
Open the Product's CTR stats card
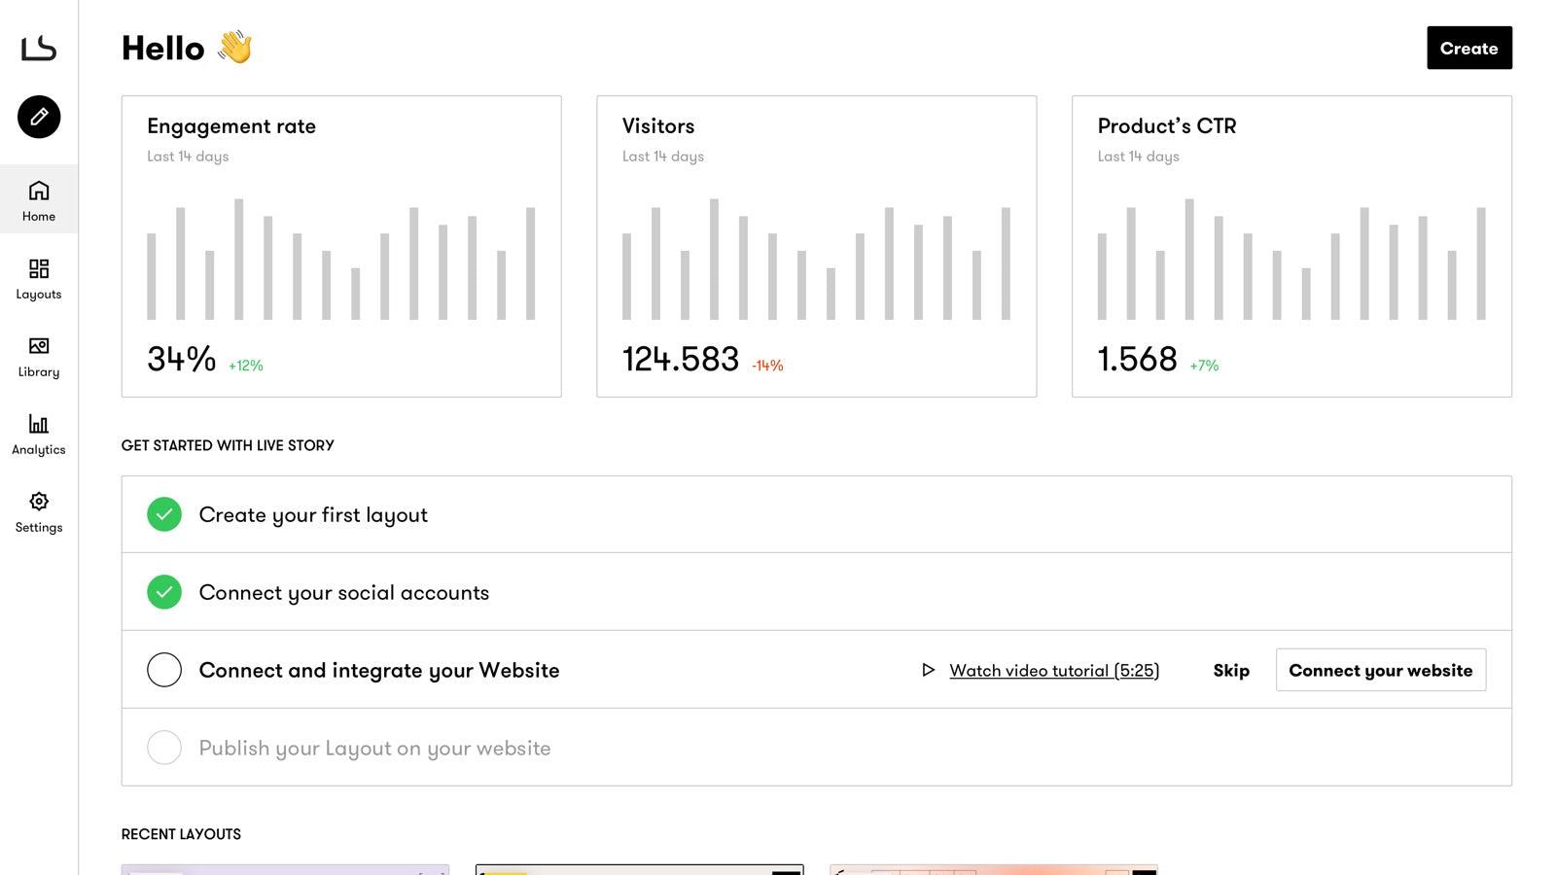pos(1291,246)
